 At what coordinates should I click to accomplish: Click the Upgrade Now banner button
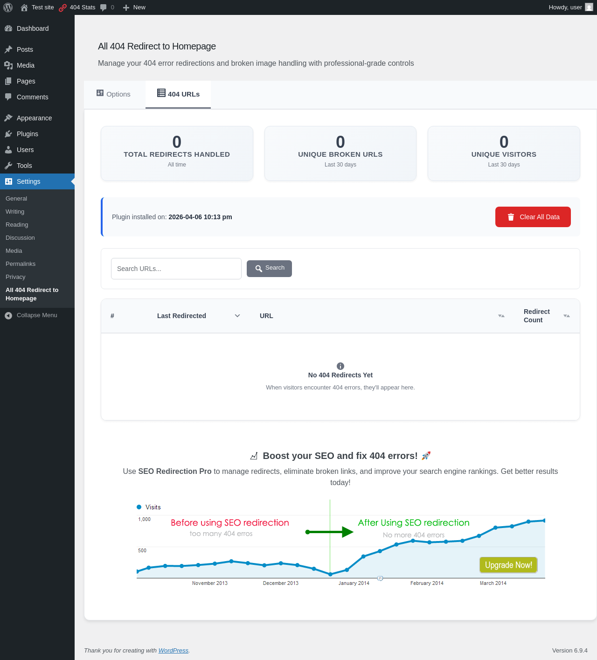pyautogui.click(x=508, y=565)
